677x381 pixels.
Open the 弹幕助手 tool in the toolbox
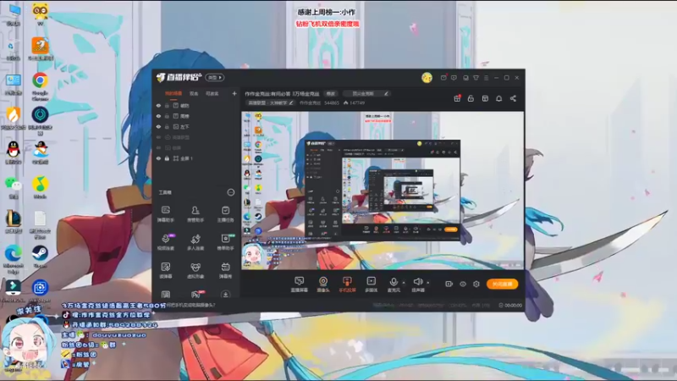(165, 214)
